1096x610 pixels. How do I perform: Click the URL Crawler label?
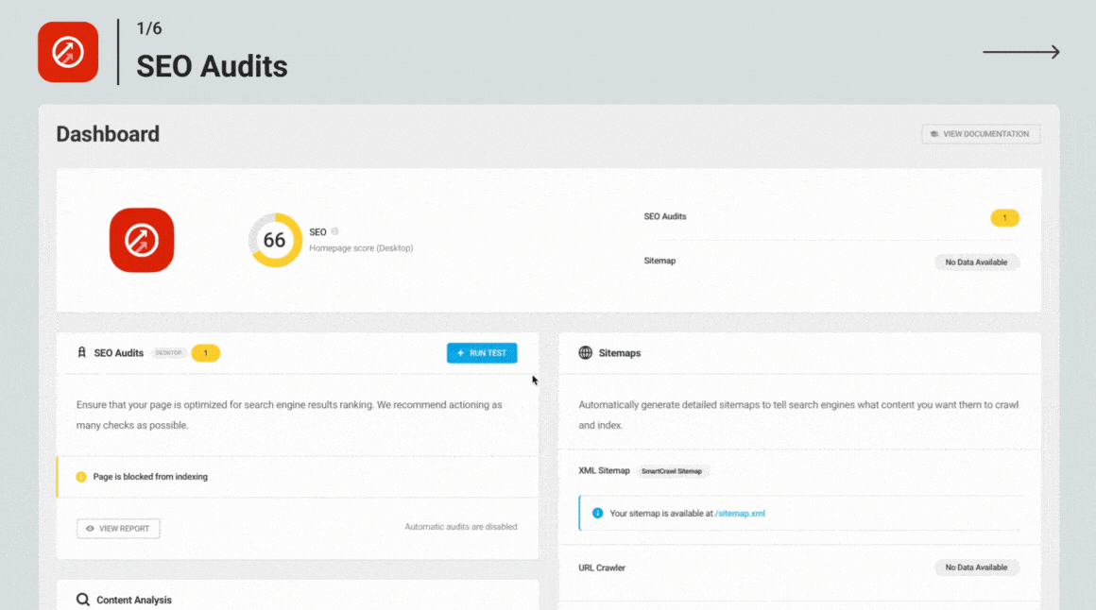click(x=602, y=568)
